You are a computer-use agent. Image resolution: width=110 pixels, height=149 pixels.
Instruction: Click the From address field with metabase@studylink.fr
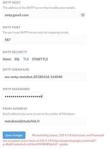point(45,121)
